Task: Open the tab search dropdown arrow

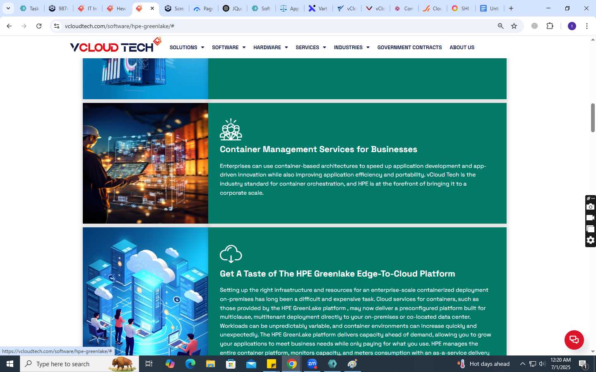Action: tap(8, 8)
